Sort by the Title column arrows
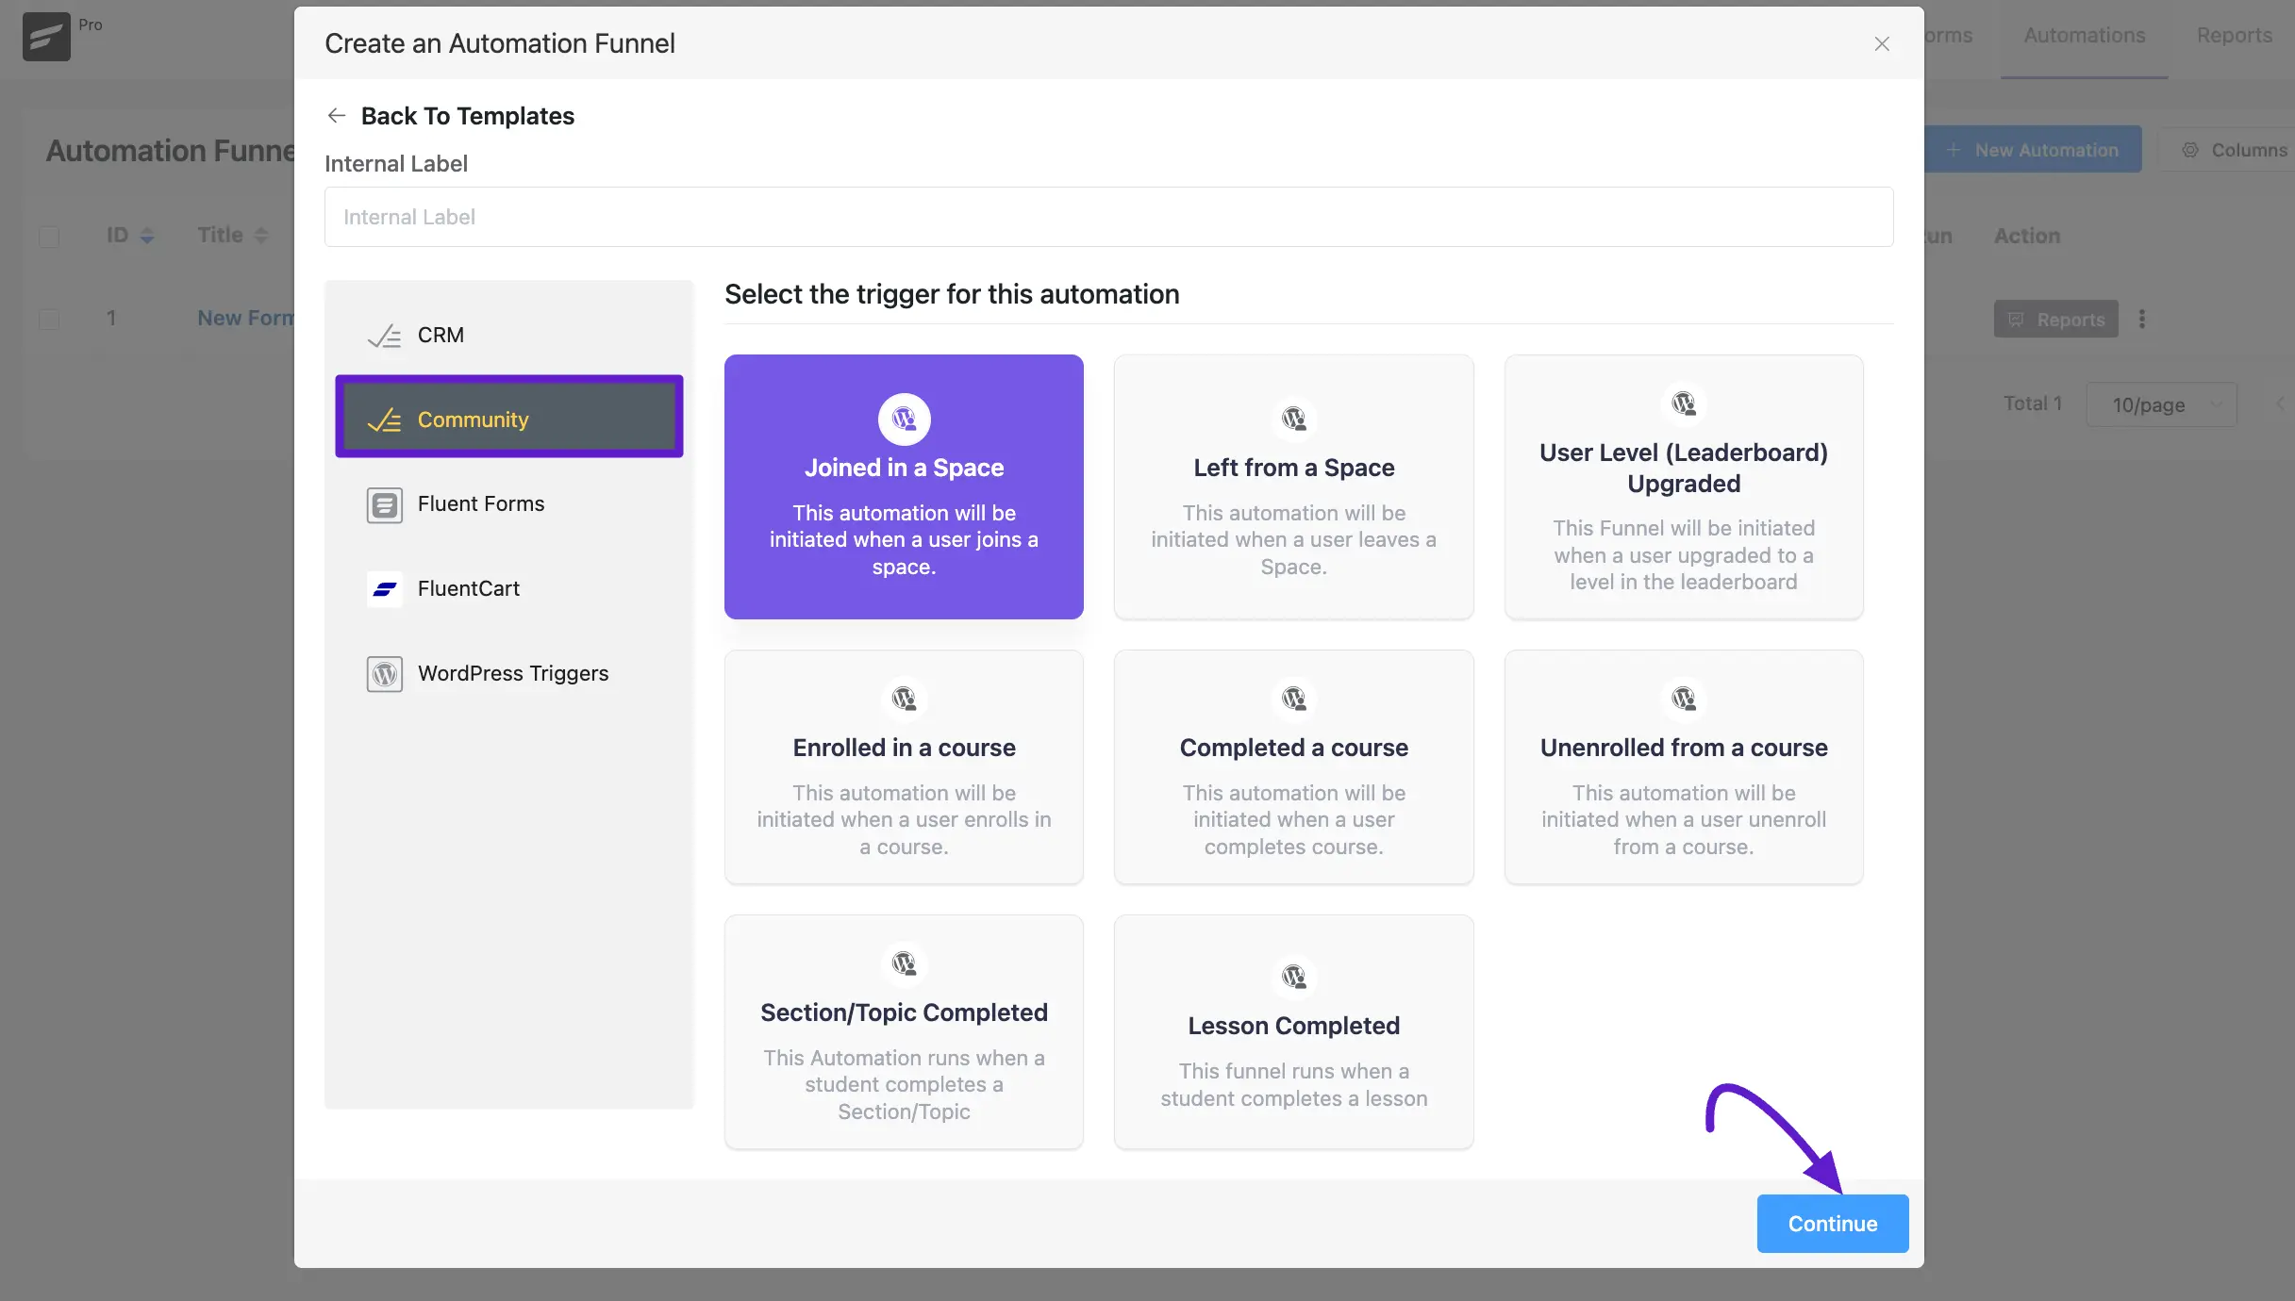 (261, 236)
